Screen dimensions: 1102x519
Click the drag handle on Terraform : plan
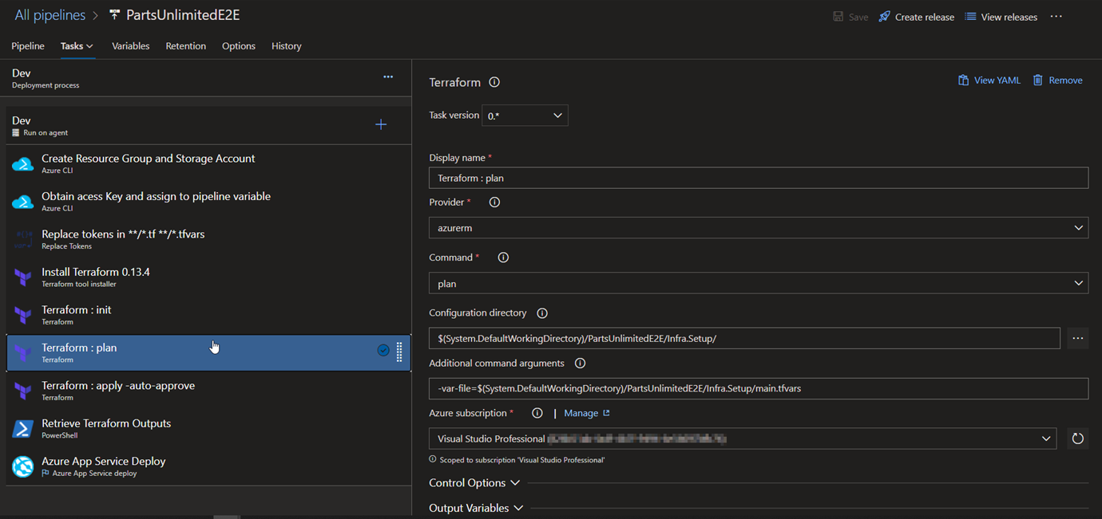(x=399, y=352)
